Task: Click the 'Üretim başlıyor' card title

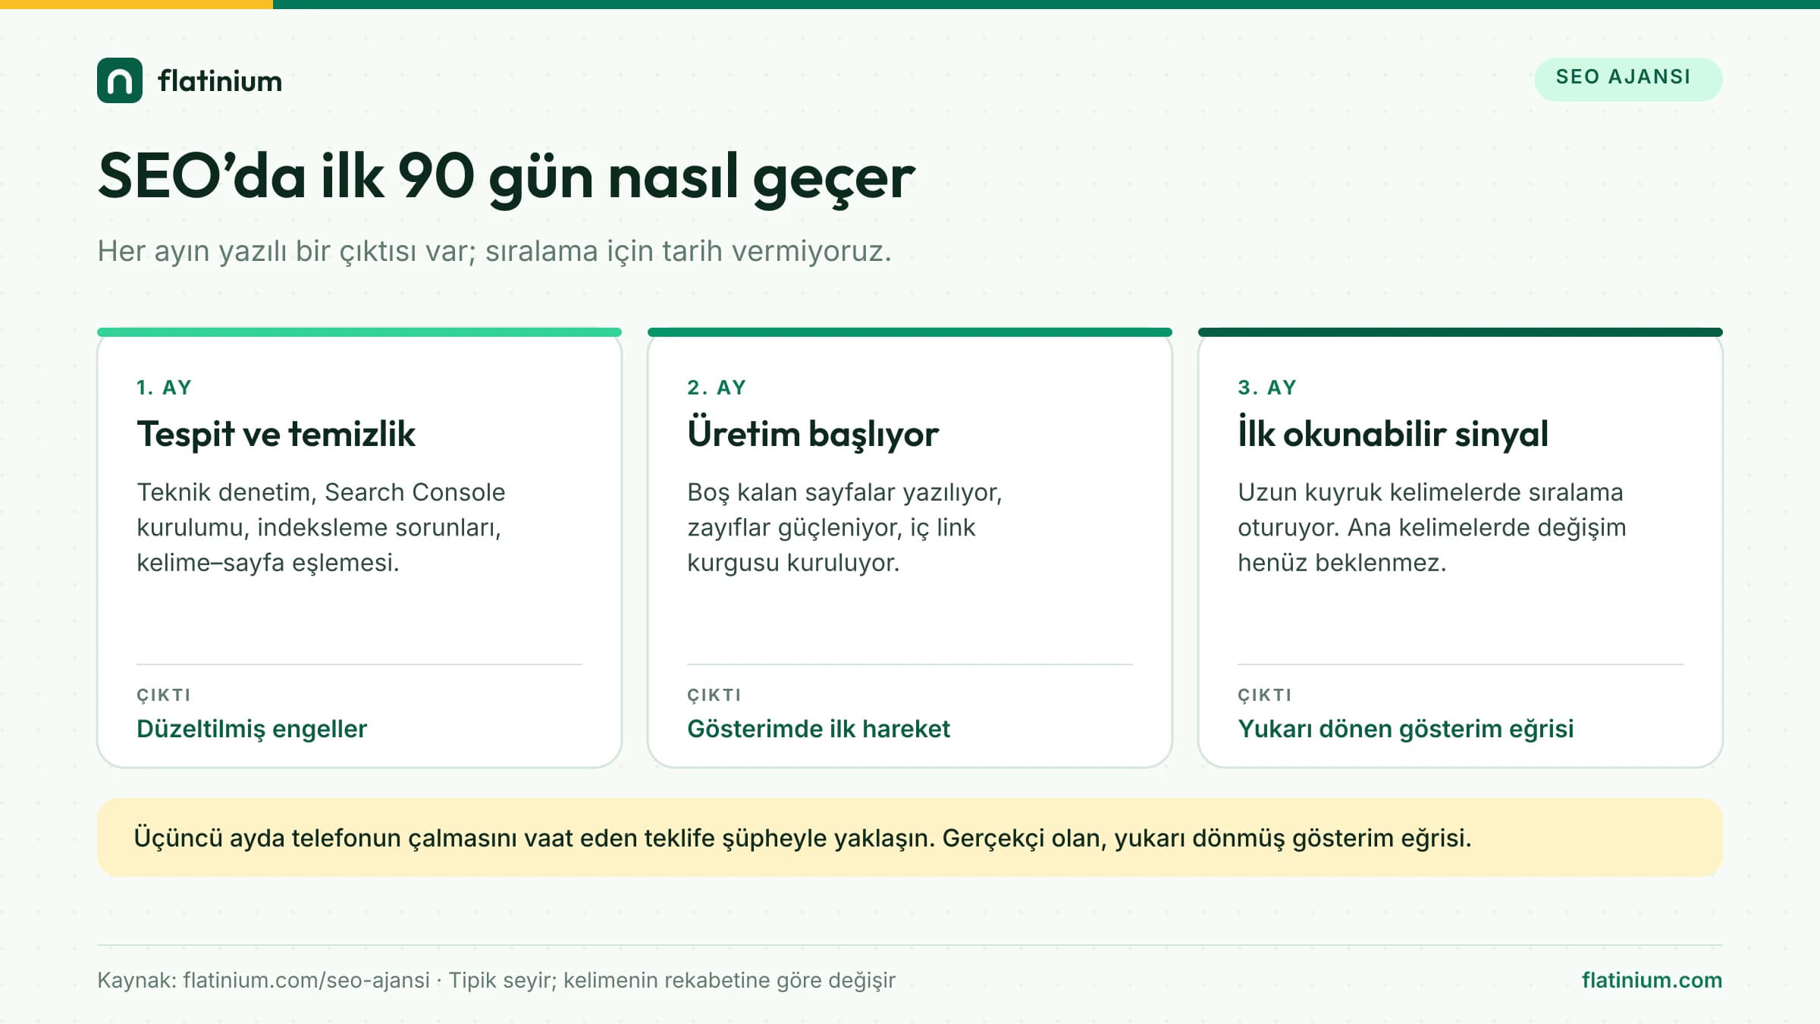Action: coord(813,434)
